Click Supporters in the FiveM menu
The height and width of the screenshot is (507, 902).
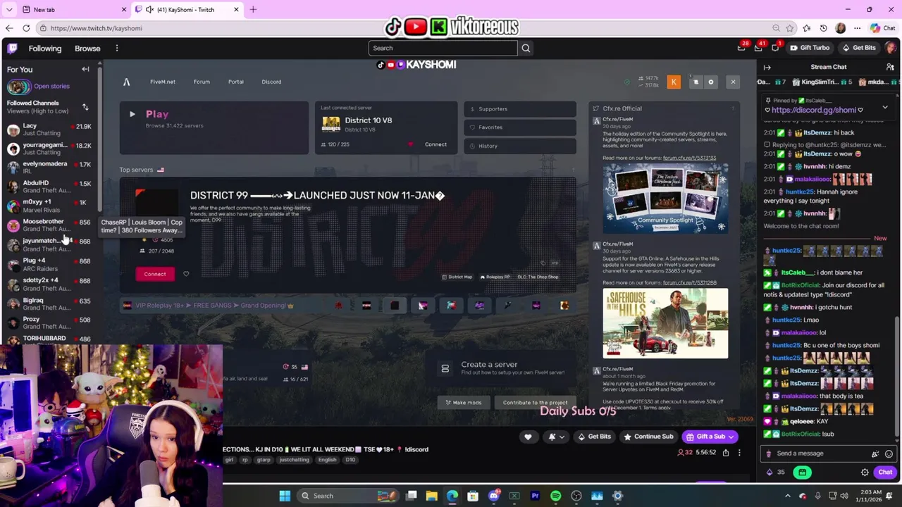tap(521, 109)
